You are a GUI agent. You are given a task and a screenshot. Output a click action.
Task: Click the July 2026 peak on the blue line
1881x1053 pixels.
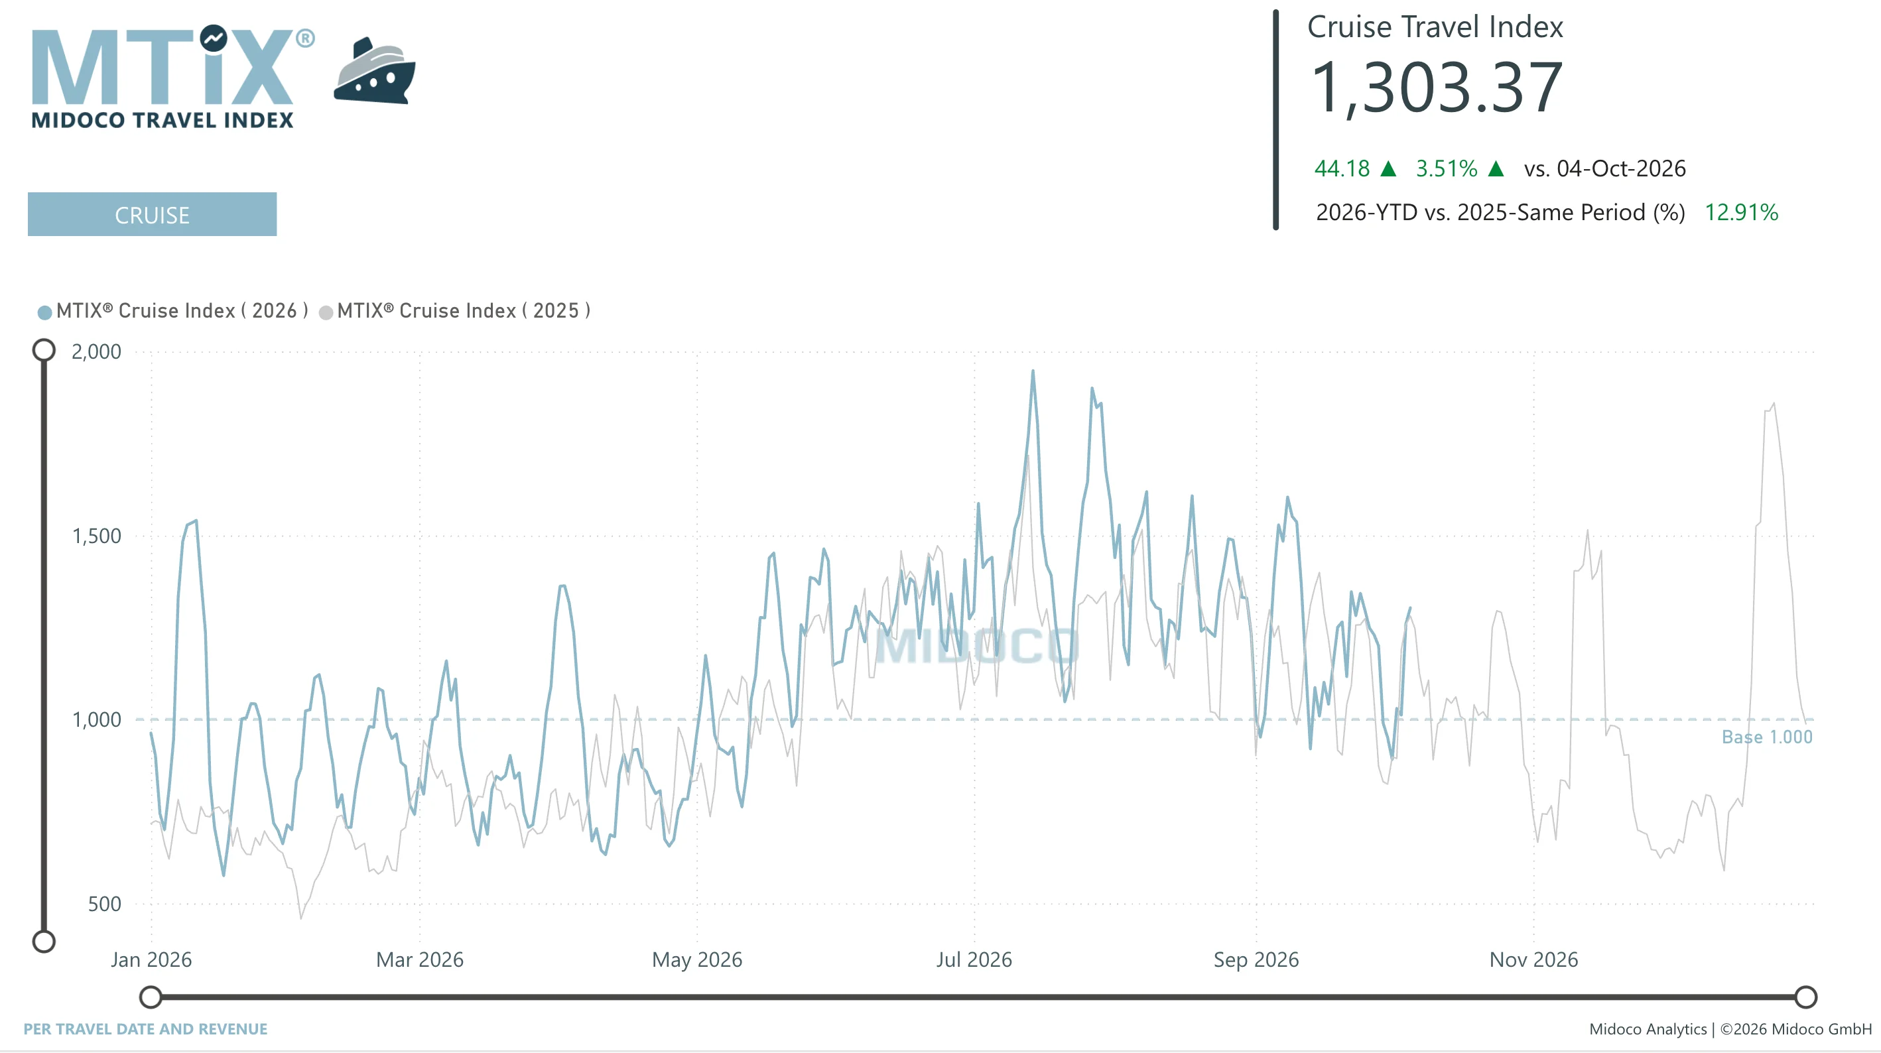point(1033,371)
